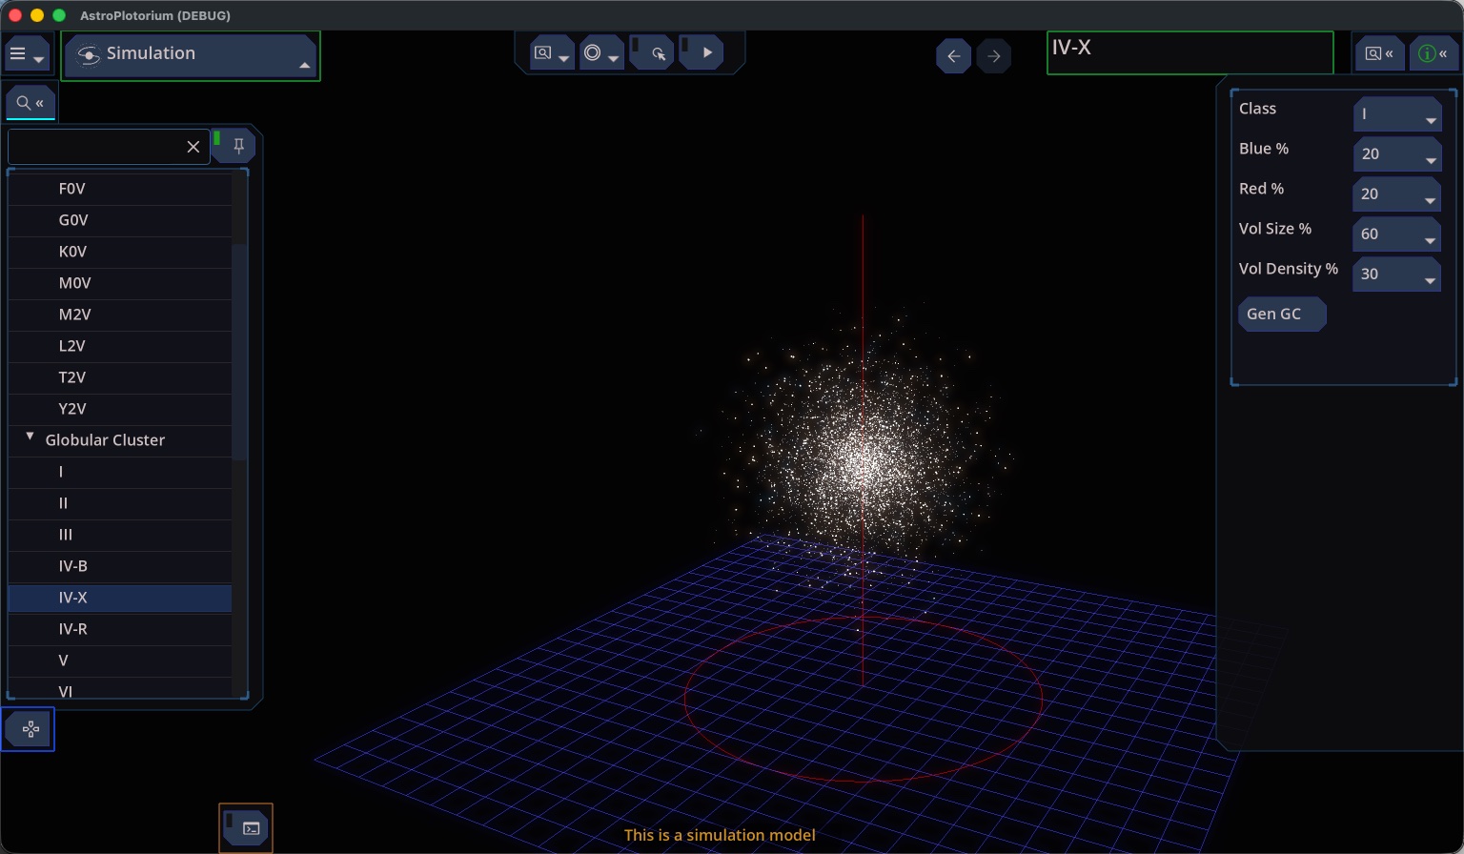Viewport: 1464px width, 854px height.
Task: Select T2V in the object list
Action: (x=120, y=377)
